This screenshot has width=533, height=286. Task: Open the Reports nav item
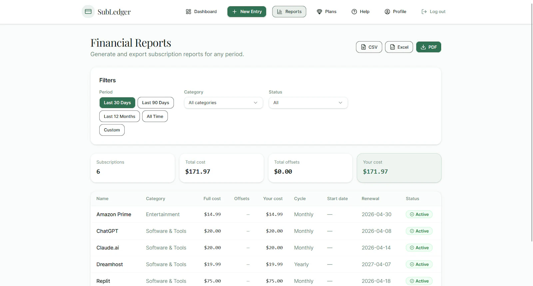pos(289,12)
